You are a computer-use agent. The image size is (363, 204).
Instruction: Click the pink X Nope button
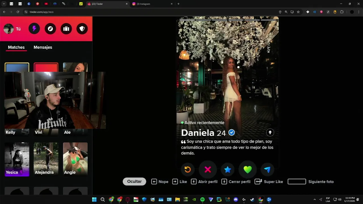coord(208,169)
